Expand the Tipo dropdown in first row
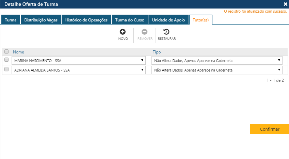The image size is (289, 159). (x=217, y=61)
